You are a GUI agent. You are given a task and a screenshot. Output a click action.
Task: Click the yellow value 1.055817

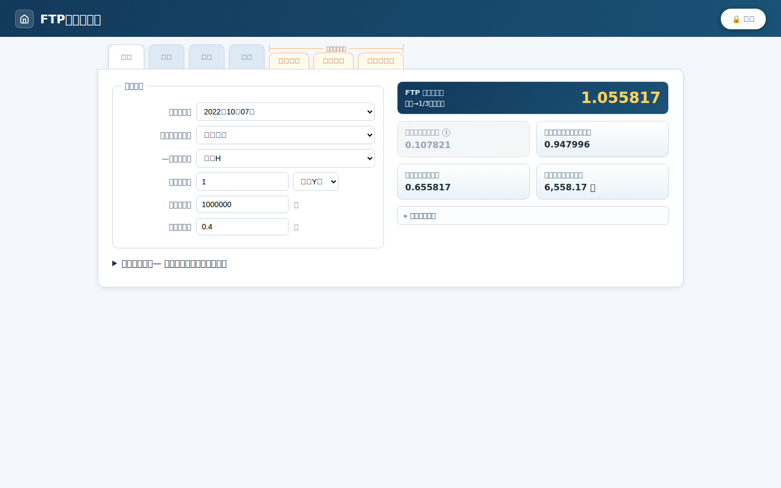620,98
